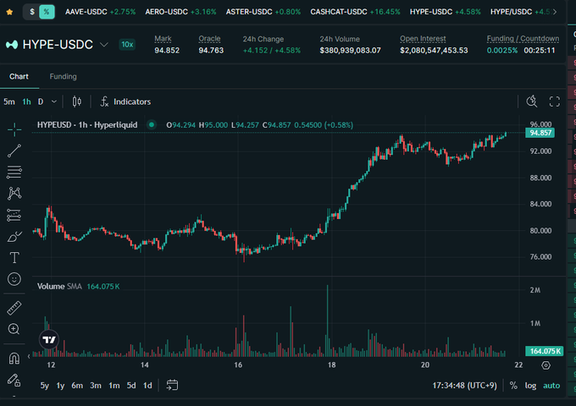Click the HYPEUSD 1h Hyperliquid legend title
The height and width of the screenshot is (406, 576).
tap(87, 125)
